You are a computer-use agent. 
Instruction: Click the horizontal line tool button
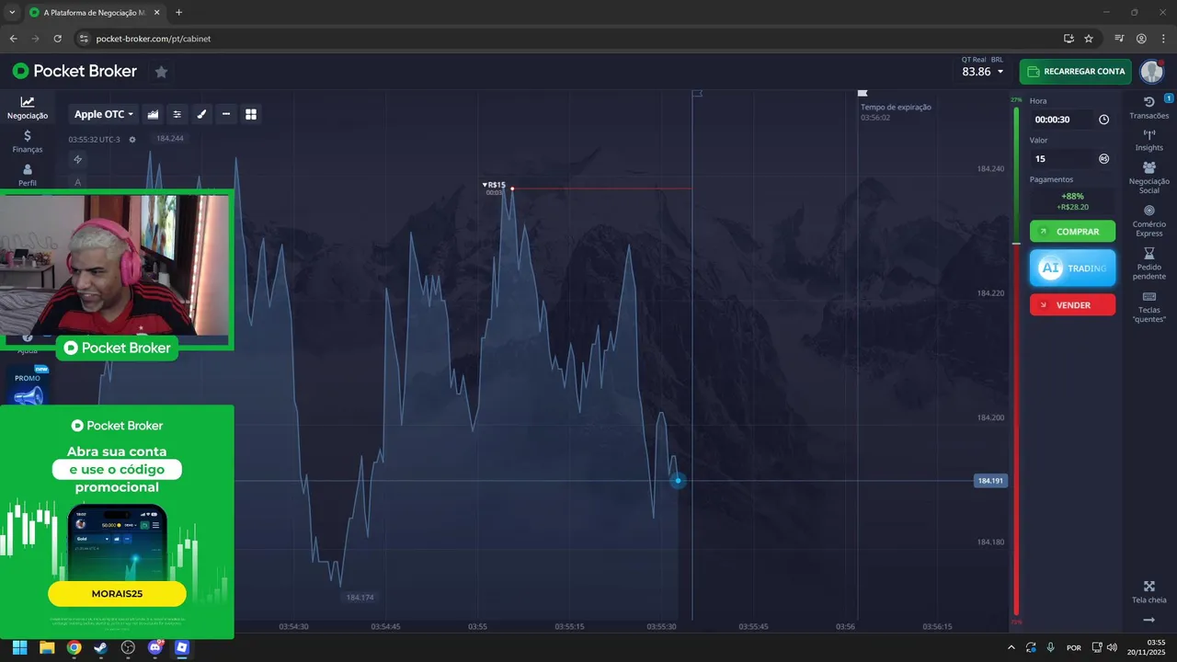point(226,114)
